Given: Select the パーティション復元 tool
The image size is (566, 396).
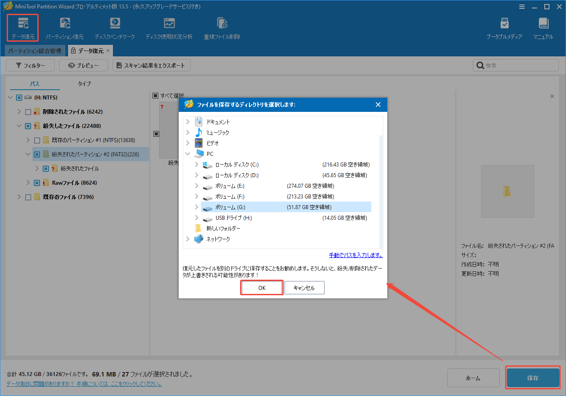Looking at the screenshot, I should tap(65, 27).
